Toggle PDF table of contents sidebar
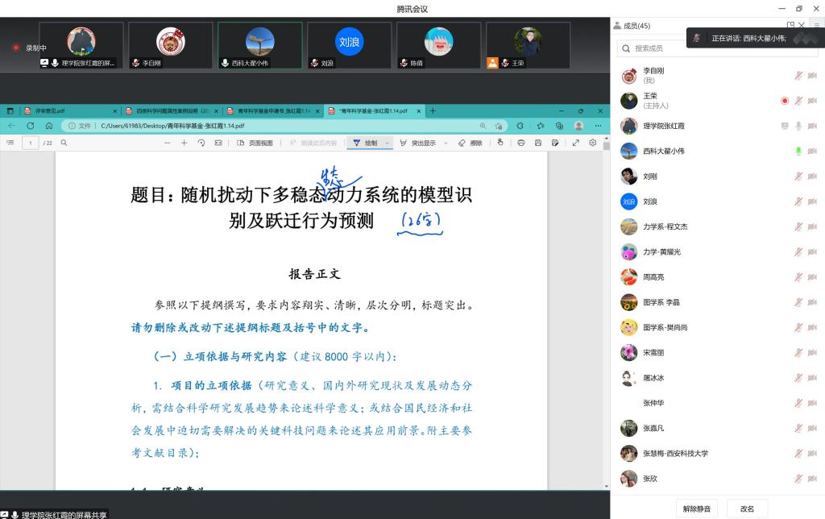 point(10,143)
